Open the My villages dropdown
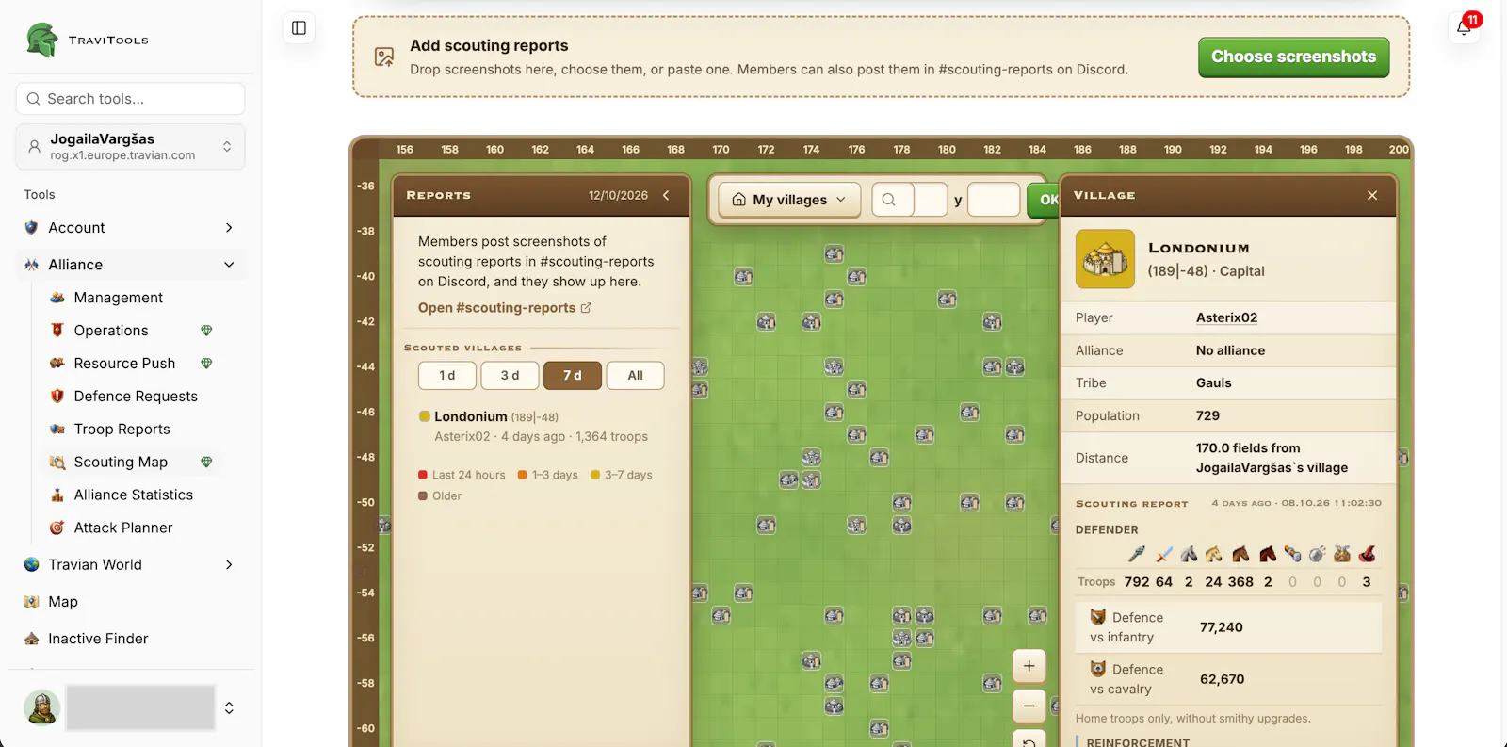The width and height of the screenshot is (1507, 747). tap(789, 200)
